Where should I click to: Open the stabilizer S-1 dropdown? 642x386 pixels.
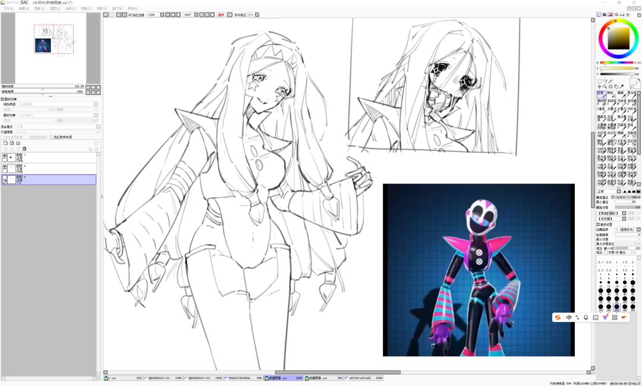click(257, 15)
